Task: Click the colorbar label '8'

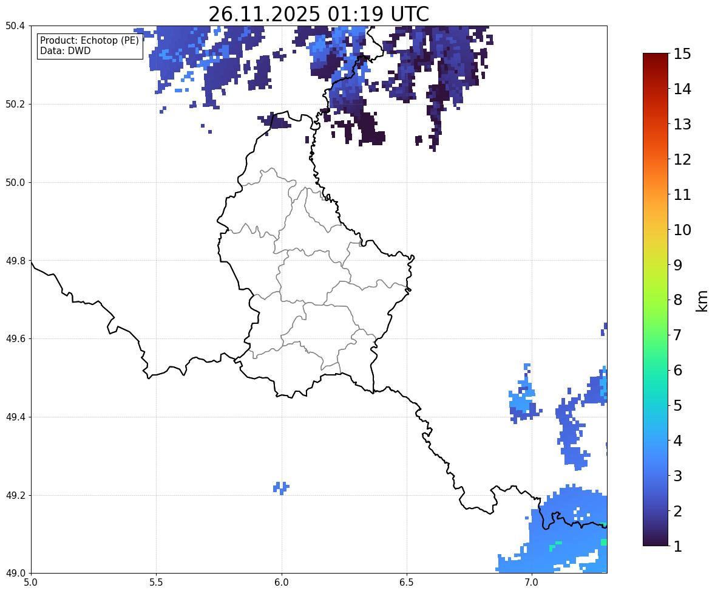Action: [x=677, y=300]
